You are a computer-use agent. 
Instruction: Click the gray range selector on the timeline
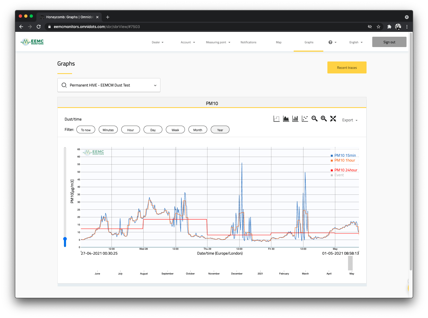click(350, 263)
